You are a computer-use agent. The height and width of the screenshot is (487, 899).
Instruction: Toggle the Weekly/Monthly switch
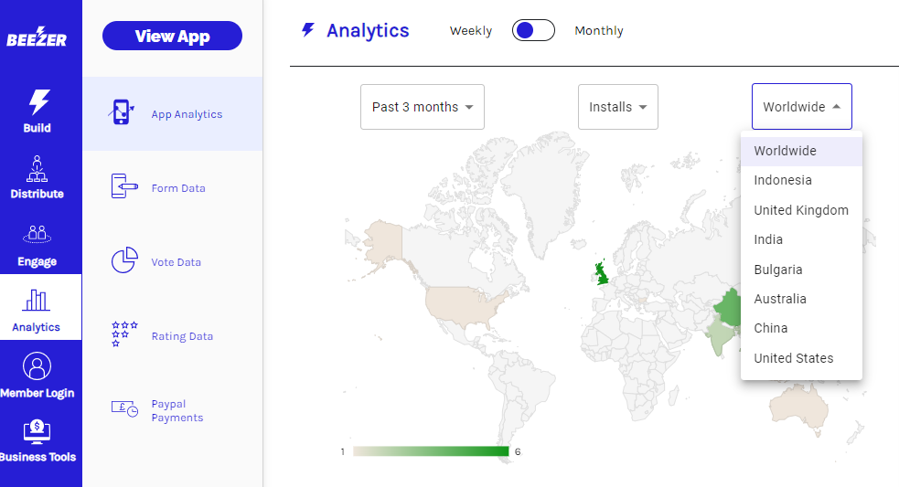click(533, 31)
